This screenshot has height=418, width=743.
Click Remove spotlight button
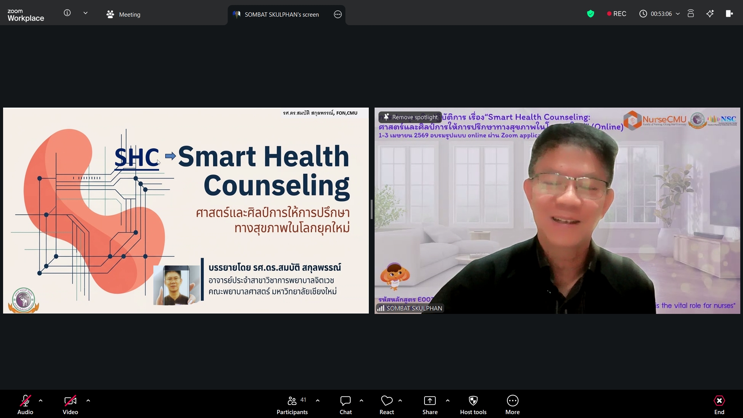click(410, 117)
